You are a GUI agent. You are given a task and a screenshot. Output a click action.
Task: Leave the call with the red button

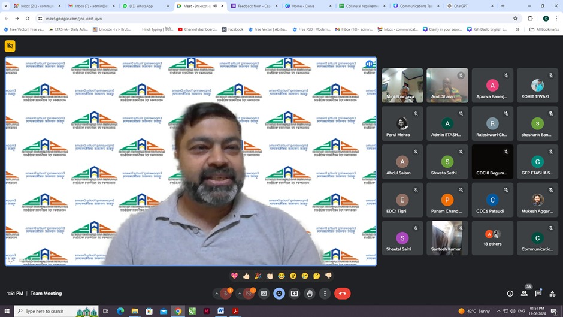click(x=342, y=294)
